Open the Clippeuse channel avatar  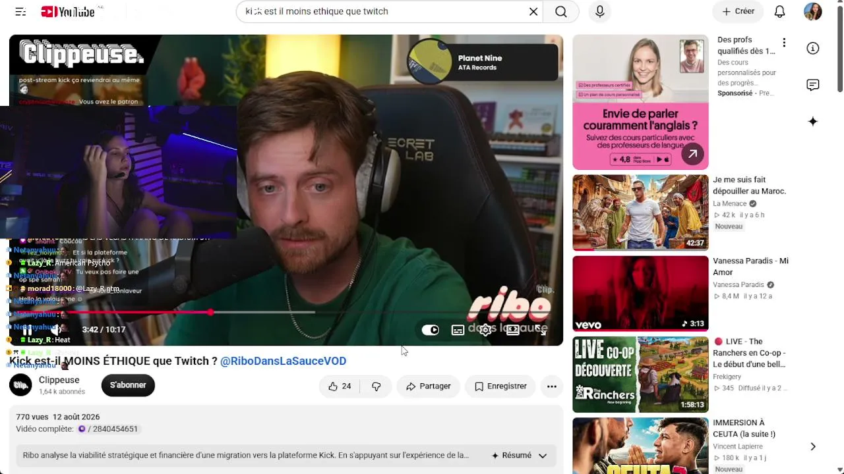(x=20, y=385)
